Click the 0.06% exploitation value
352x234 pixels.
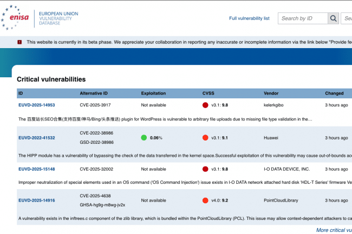tap(156, 138)
